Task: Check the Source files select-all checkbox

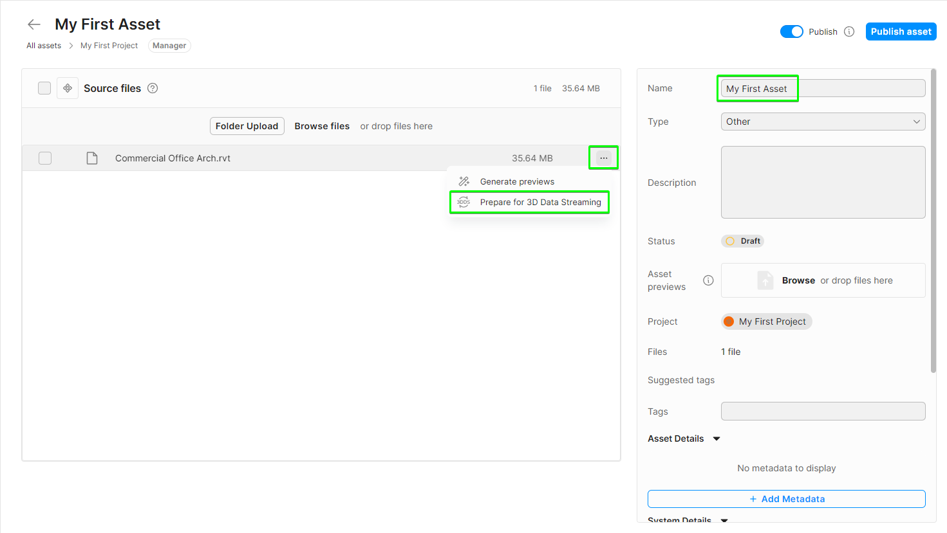Action: [44, 87]
